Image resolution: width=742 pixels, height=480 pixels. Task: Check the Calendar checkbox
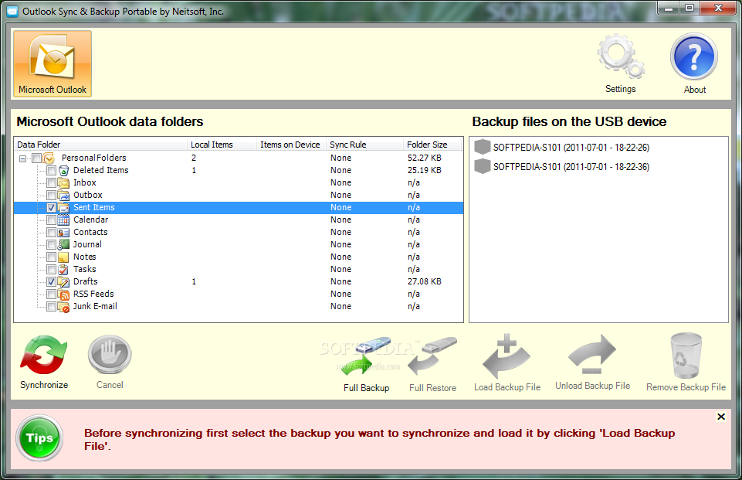pyautogui.click(x=51, y=220)
